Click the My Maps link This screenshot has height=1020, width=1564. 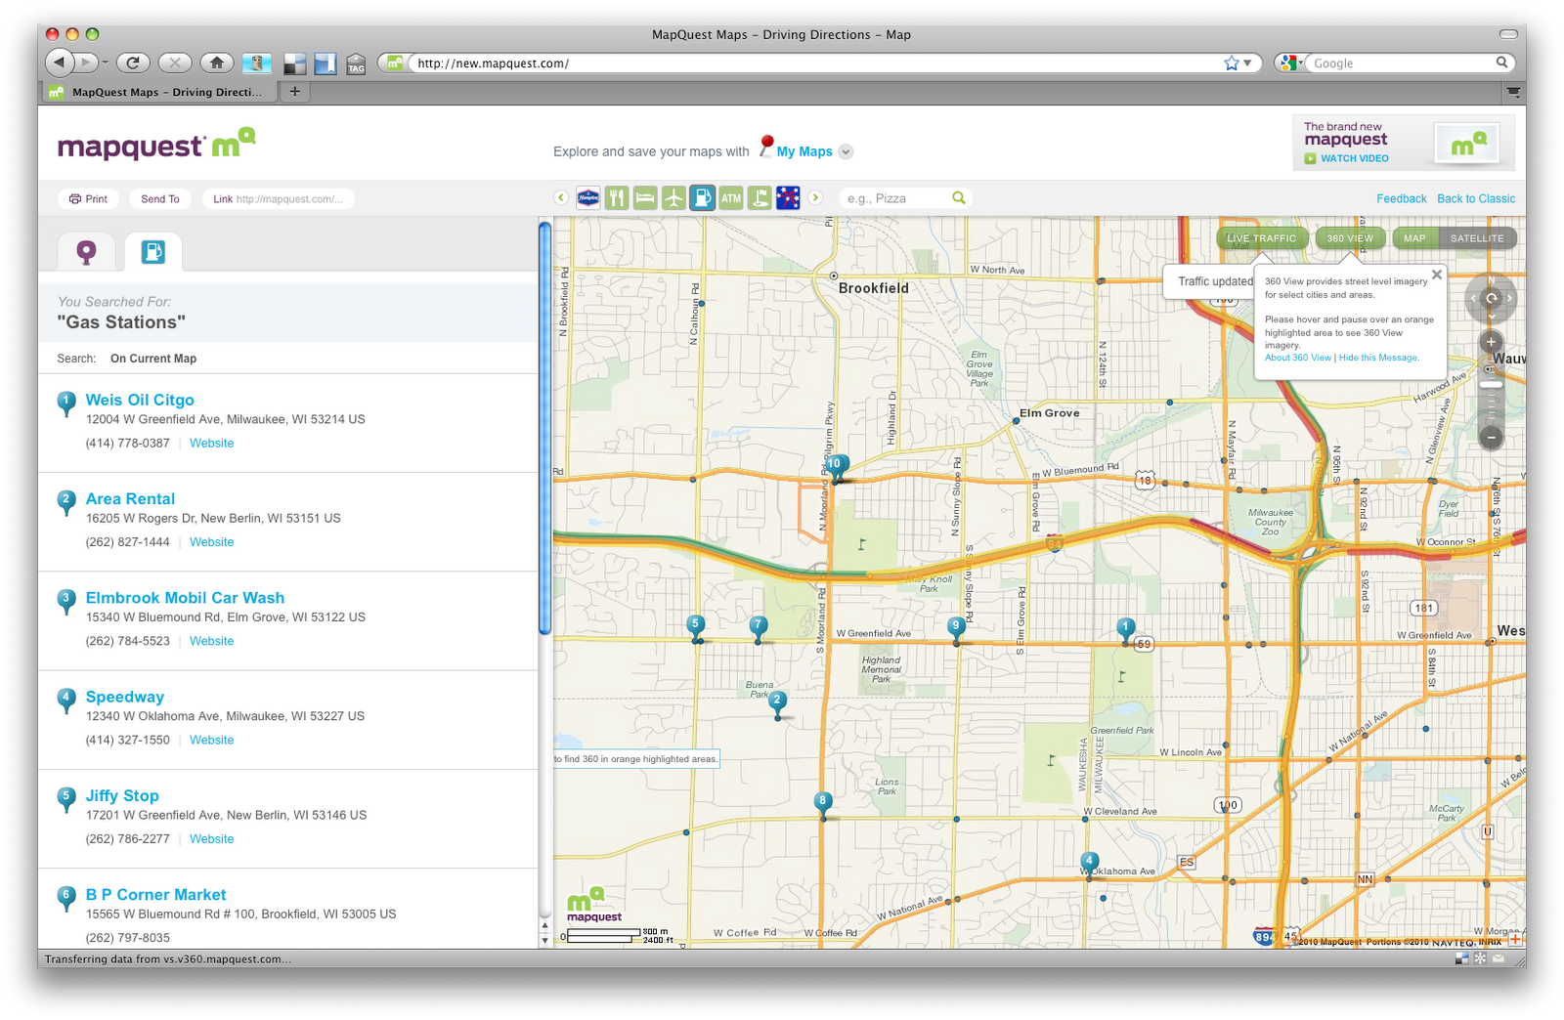pyautogui.click(x=804, y=151)
